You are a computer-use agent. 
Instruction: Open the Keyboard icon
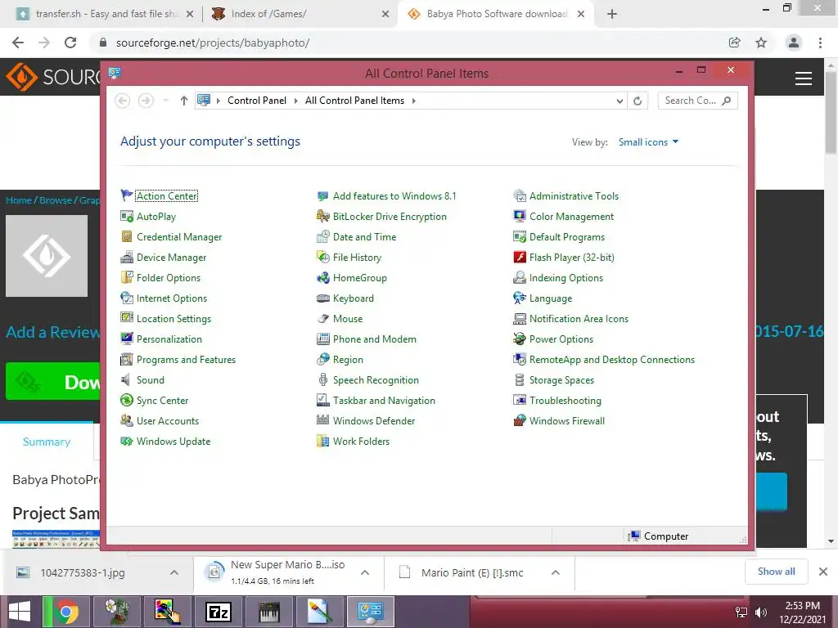[322, 298]
